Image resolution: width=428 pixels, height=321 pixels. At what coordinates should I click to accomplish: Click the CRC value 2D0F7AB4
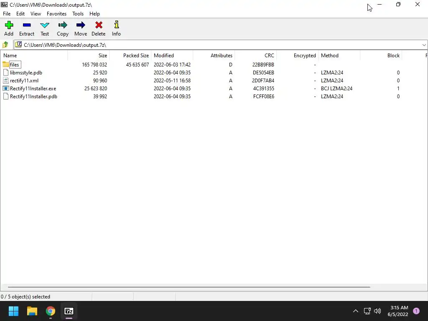263,81
